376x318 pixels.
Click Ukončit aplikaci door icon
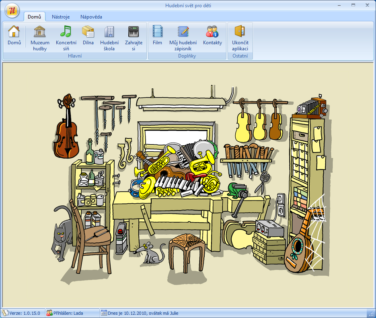(240, 38)
